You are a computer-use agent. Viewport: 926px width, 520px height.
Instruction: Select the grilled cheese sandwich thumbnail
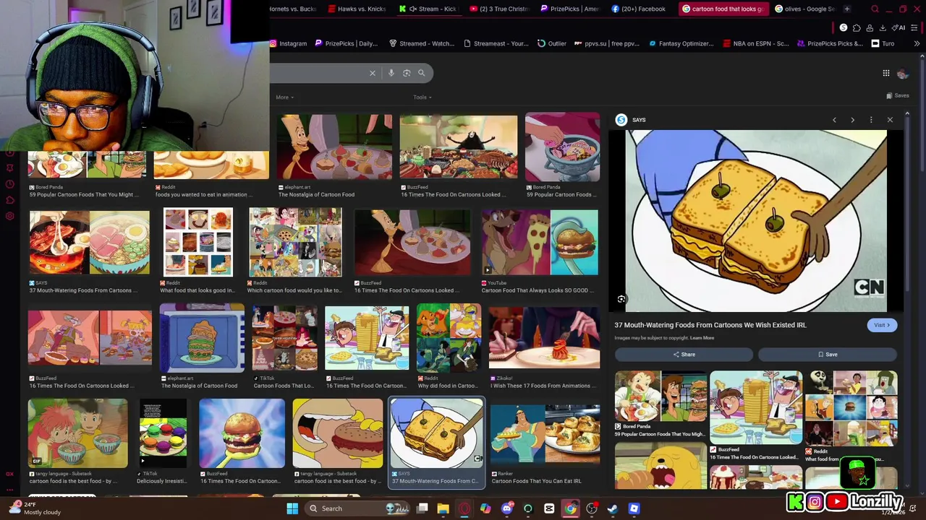437,433
